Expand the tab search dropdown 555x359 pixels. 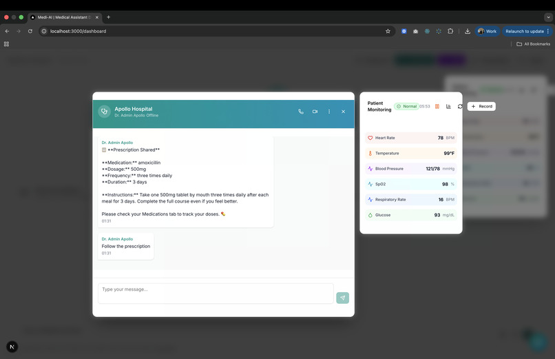548,17
